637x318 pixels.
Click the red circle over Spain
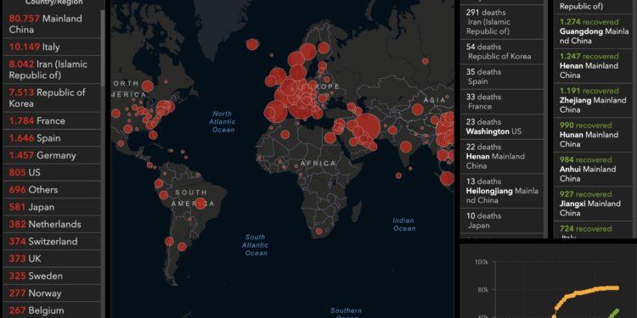click(x=275, y=112)
